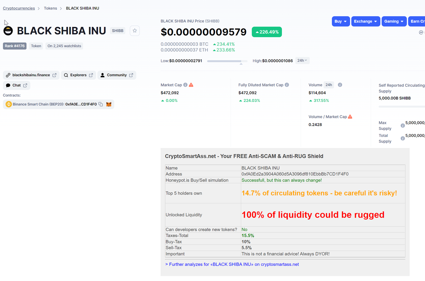The width and height of the screenshot is (425, 281).
Task: Add token to MetaMask fox icon
Action: click(109, 104)
